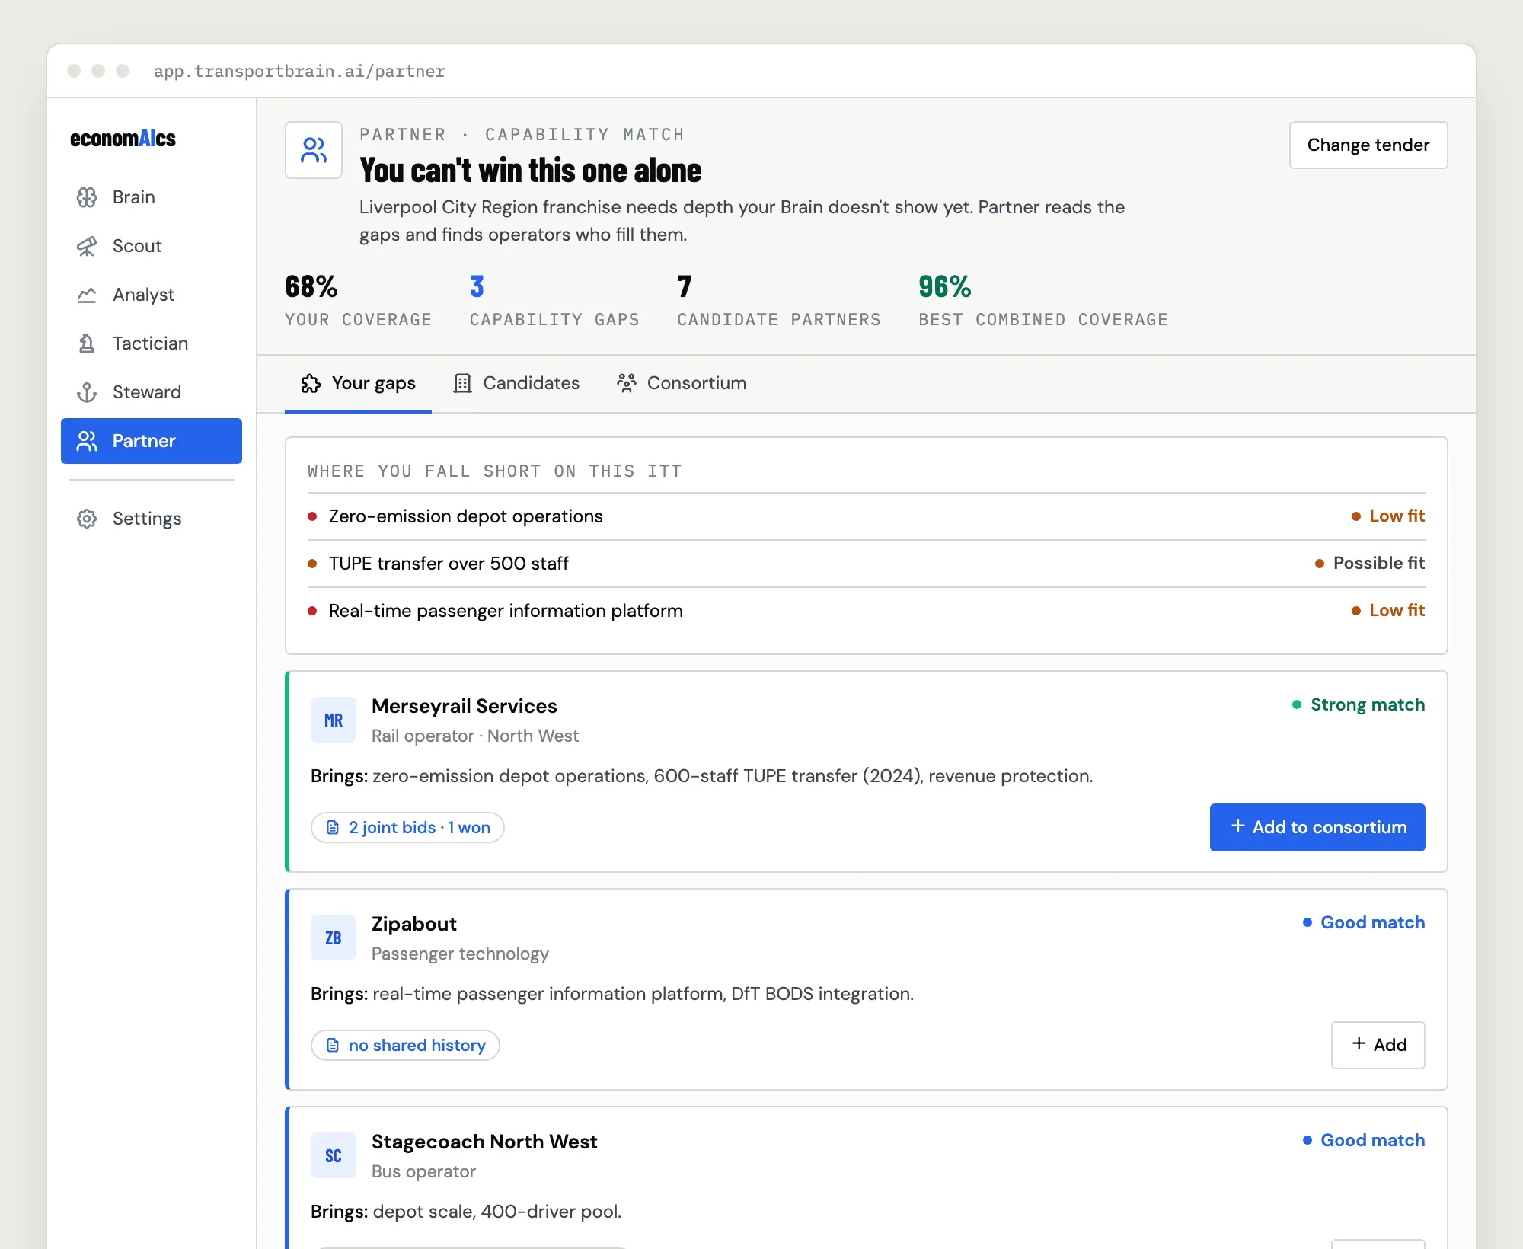Navigate to Tactician

click(152, 343)
